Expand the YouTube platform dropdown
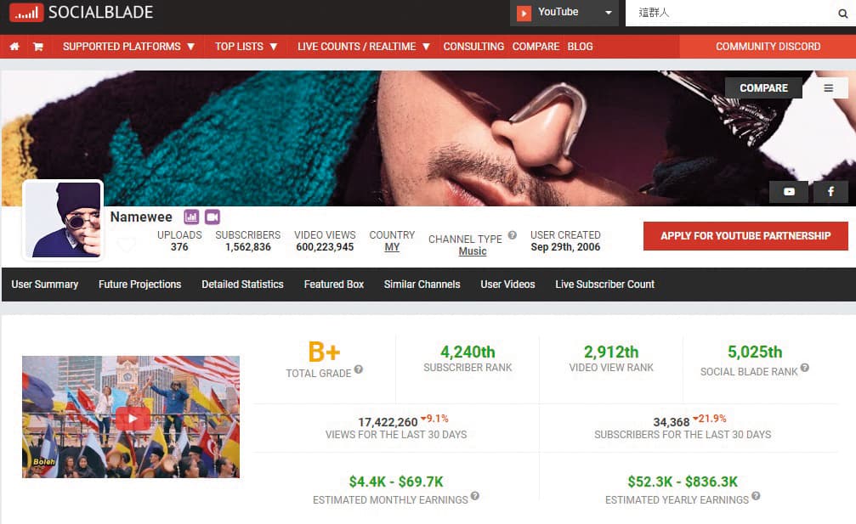This screenshot has width=856, height=524. pos(564,13)
